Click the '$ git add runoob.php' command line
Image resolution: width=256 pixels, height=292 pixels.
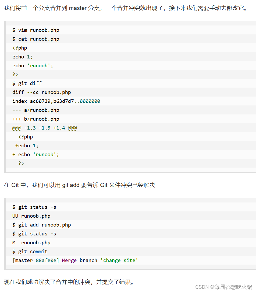pyautogui.click(x=42, y=225)
